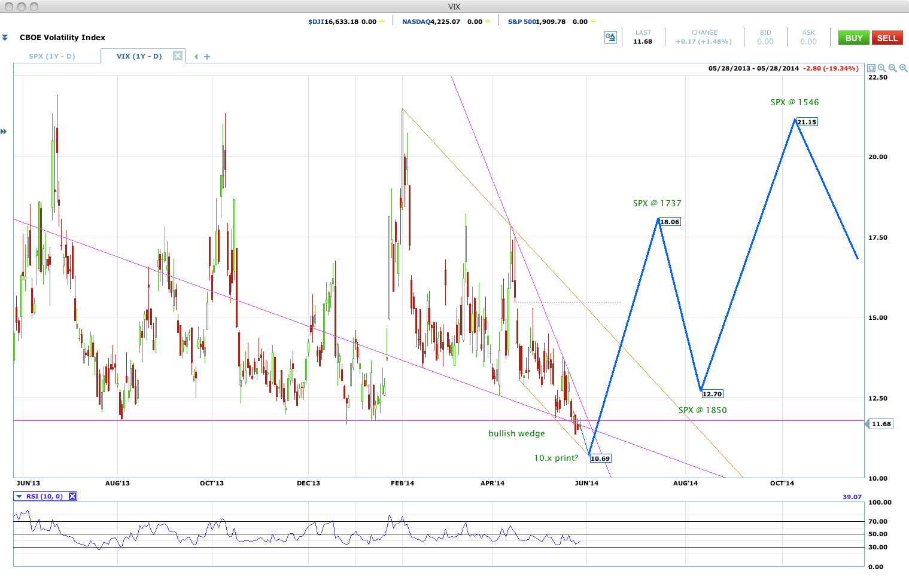The height and width of the screenshot is (587, 909).
Task: Click the rightmost zoom magnifier icon
Action: 904,68
